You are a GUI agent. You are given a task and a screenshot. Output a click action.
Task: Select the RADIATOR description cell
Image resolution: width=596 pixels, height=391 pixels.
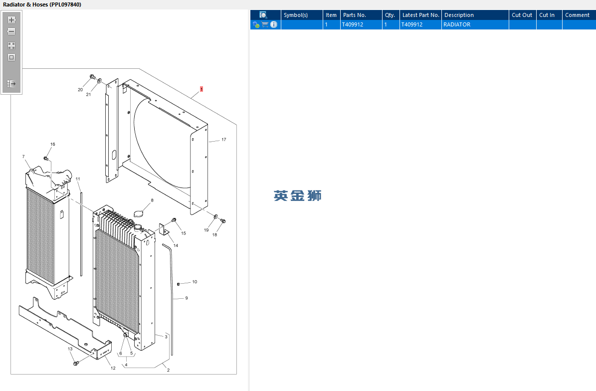(x=475, y=24)
